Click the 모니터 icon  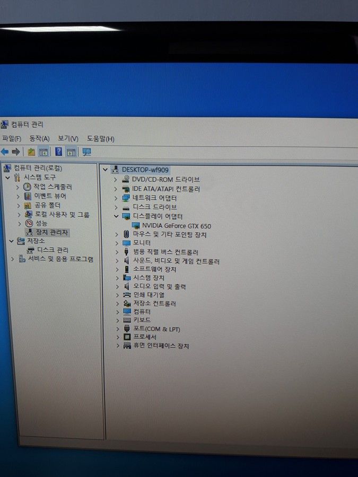126,243
